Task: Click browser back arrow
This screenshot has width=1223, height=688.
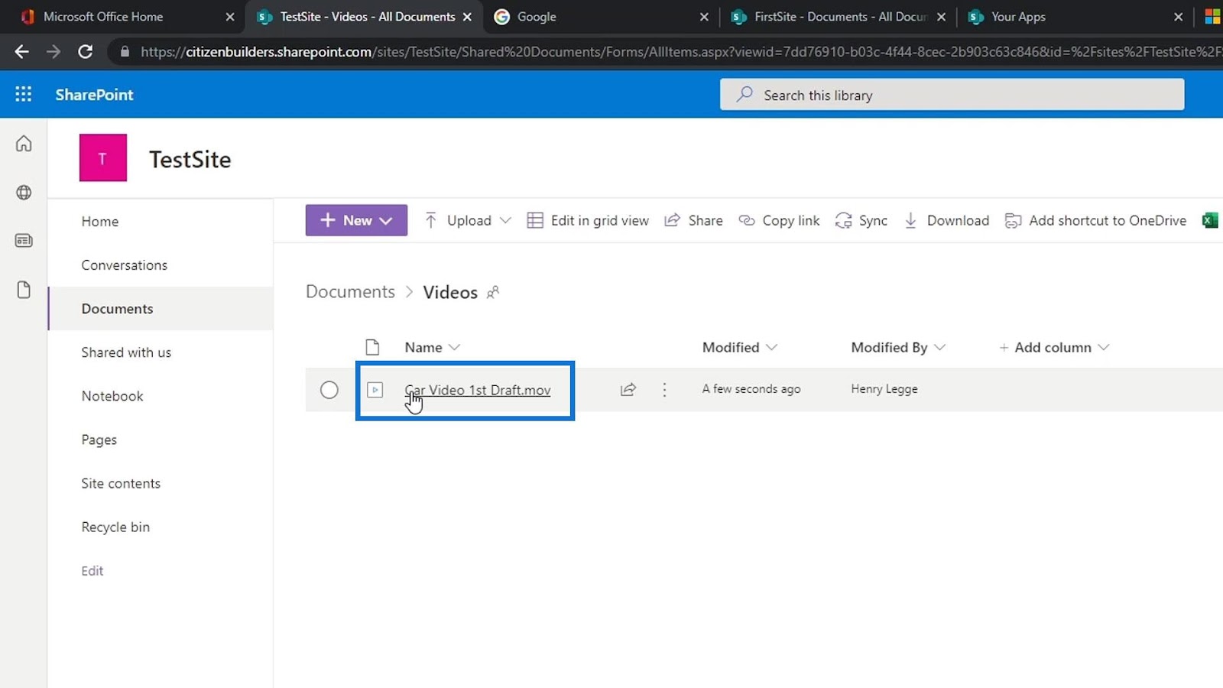Action: coord(21,51)
